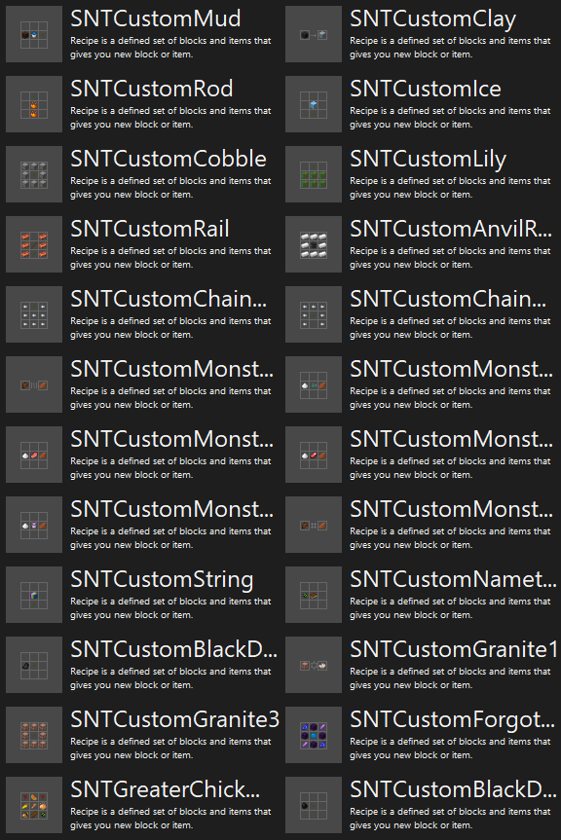The width and height of the screenshot is (561, 840).
Task: Click the SNTCustomLily title text
Action: [429, 160]
